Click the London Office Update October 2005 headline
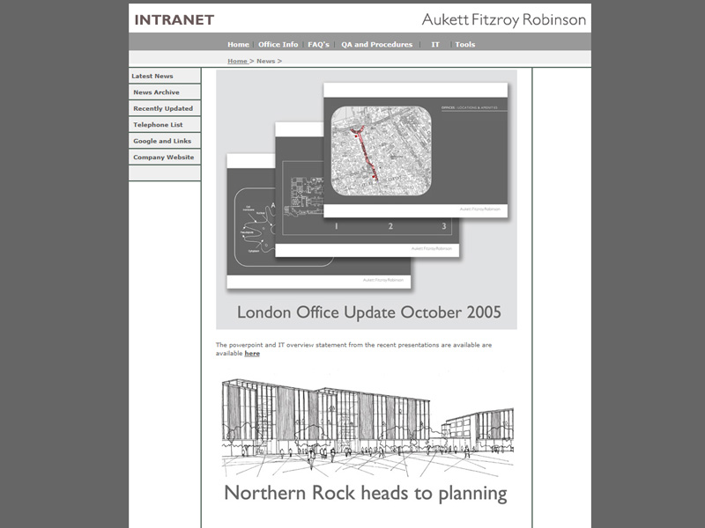The height and width of the screenshot is (528, 705). pyautogui.click(x=368, y=312)
